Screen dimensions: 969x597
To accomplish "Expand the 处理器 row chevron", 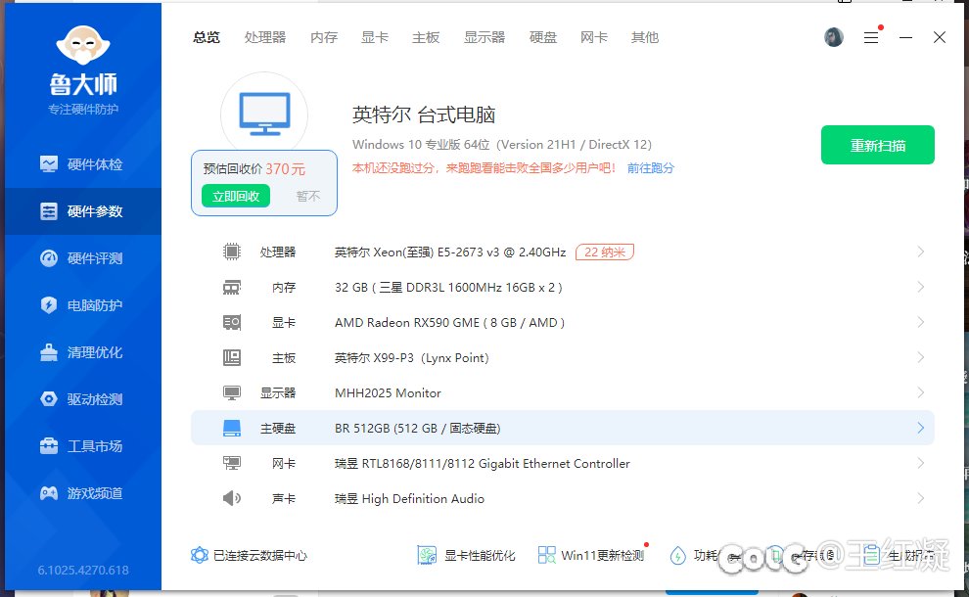I will [920, 252].
